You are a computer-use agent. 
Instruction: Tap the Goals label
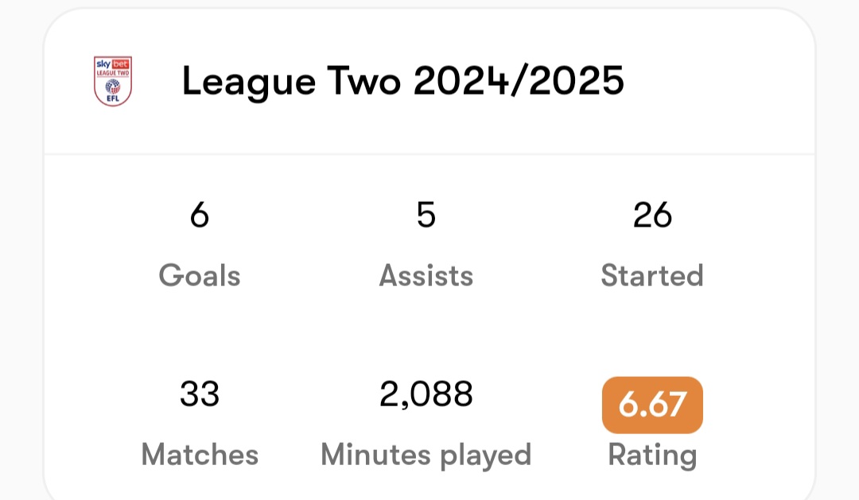pos(200,275)
